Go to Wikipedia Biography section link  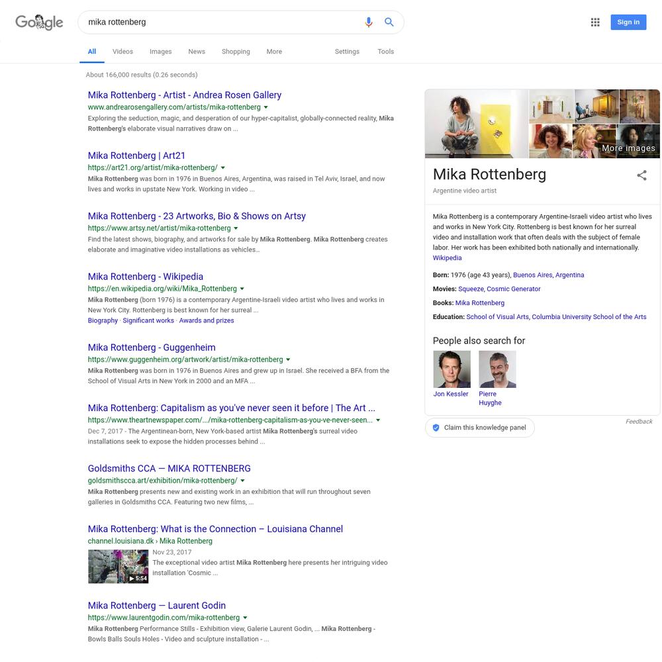point(103,320)
